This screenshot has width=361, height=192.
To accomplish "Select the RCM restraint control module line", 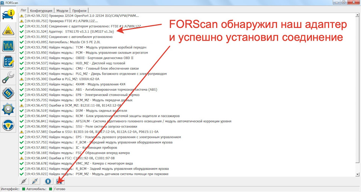I will click(102, 116).
